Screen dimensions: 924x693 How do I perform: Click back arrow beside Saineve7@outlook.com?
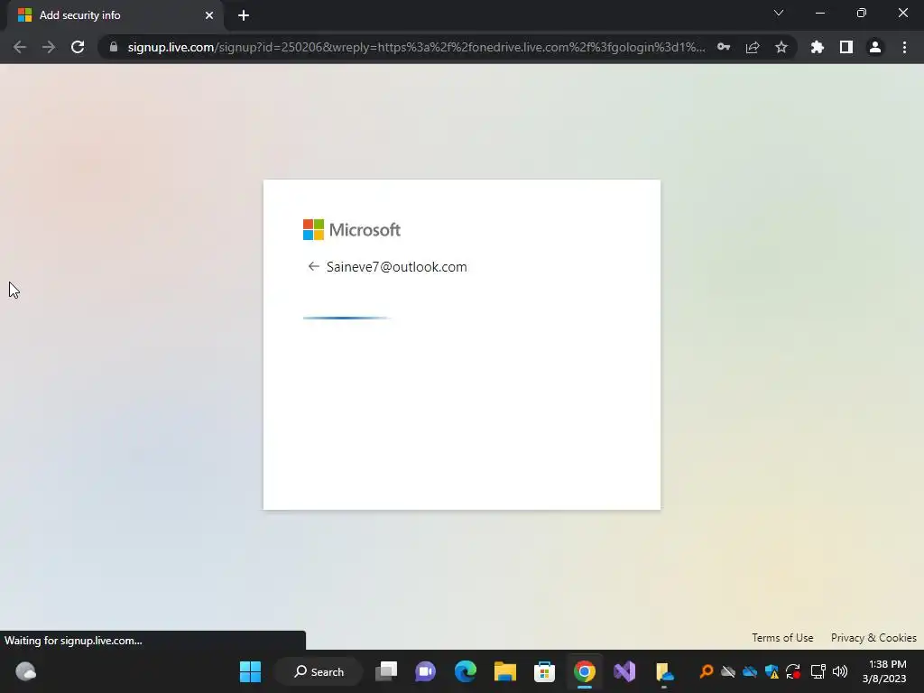point(313,266)
